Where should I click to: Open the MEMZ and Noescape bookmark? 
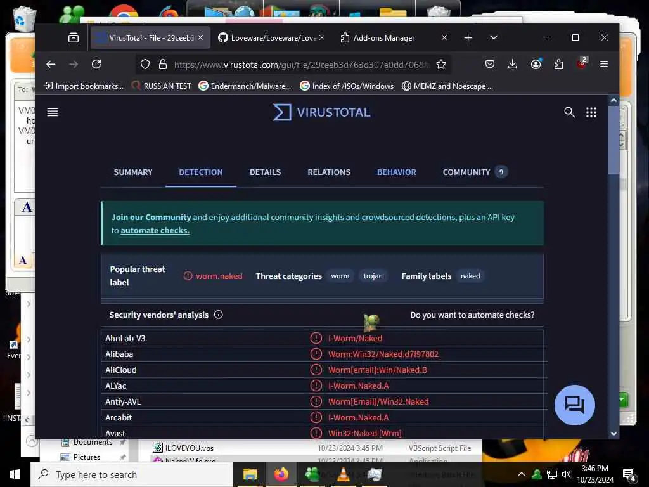pos(447,86)
